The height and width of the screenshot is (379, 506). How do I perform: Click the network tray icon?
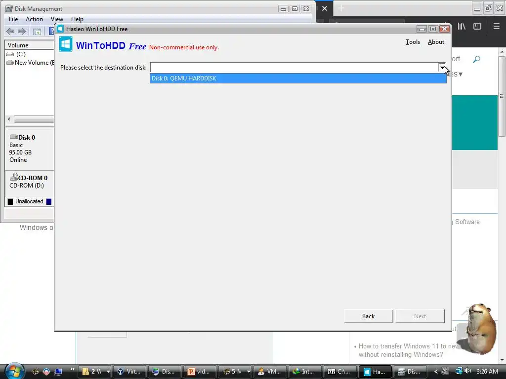(458, 371)
